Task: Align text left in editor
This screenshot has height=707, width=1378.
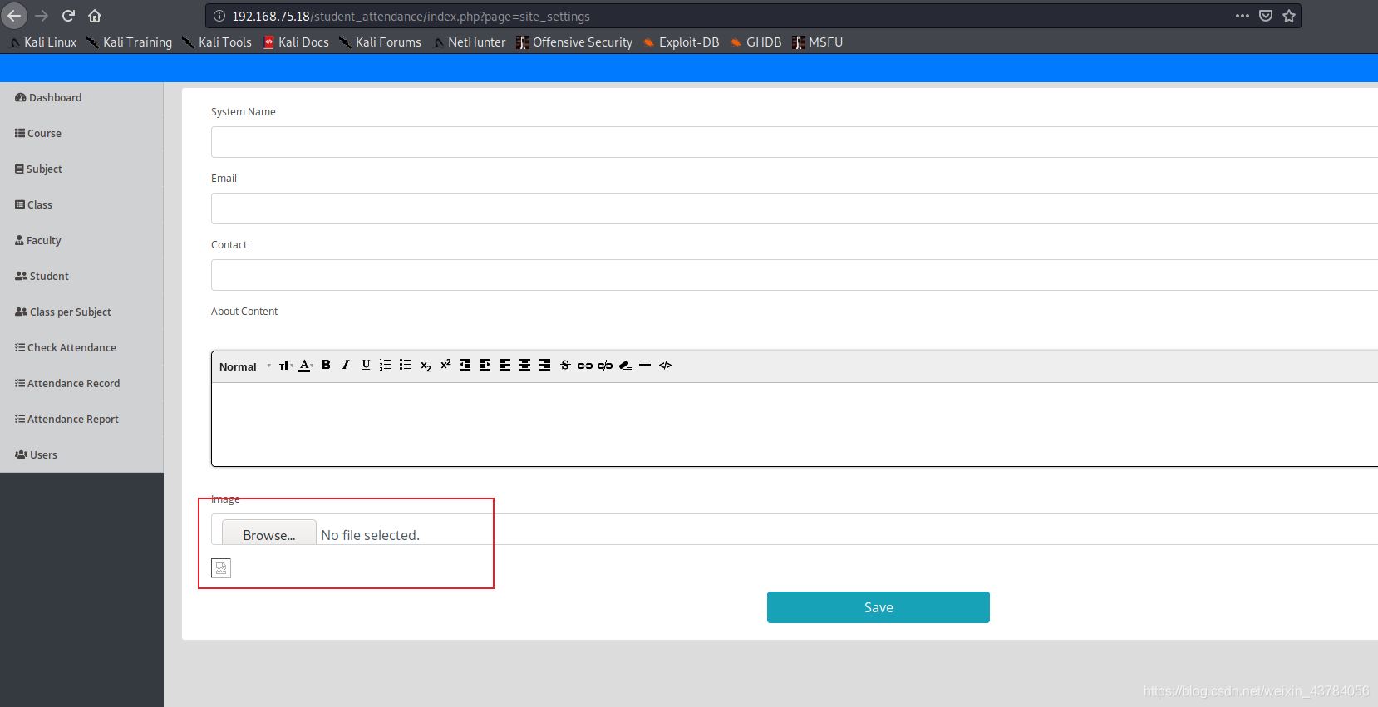Action: pos(505,365)
